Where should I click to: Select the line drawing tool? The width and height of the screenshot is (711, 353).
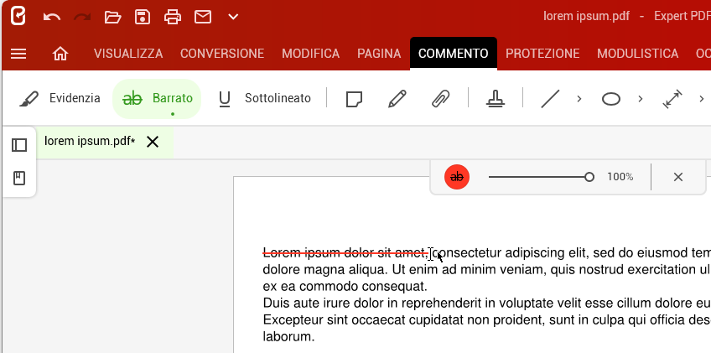coord(550,98)
